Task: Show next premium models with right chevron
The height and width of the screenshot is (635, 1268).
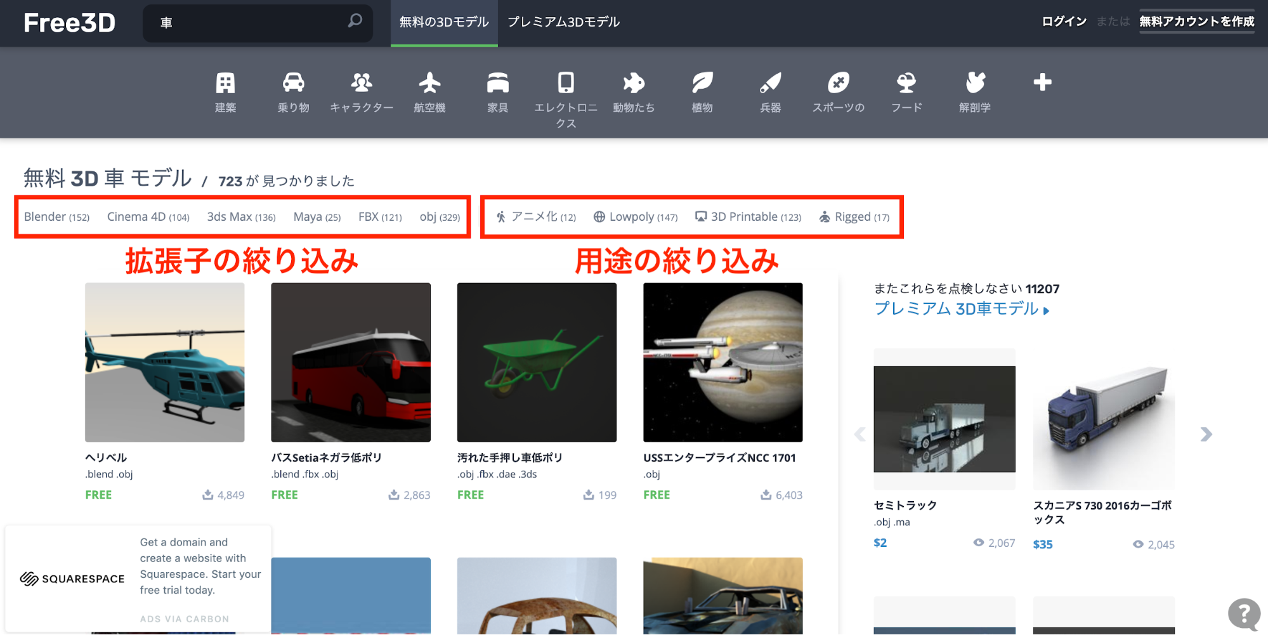Action: (x=1206, y=434)
